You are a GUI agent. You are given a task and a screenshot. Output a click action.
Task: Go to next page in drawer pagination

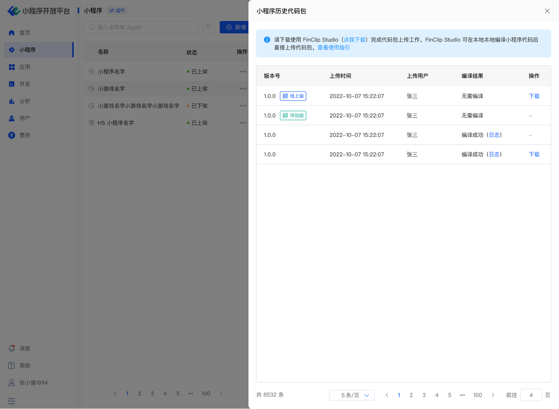click(493, 395)
